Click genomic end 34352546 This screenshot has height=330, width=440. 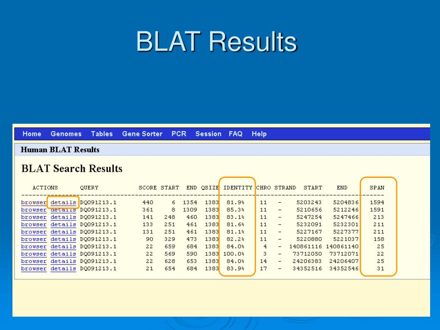coord(344,269)
